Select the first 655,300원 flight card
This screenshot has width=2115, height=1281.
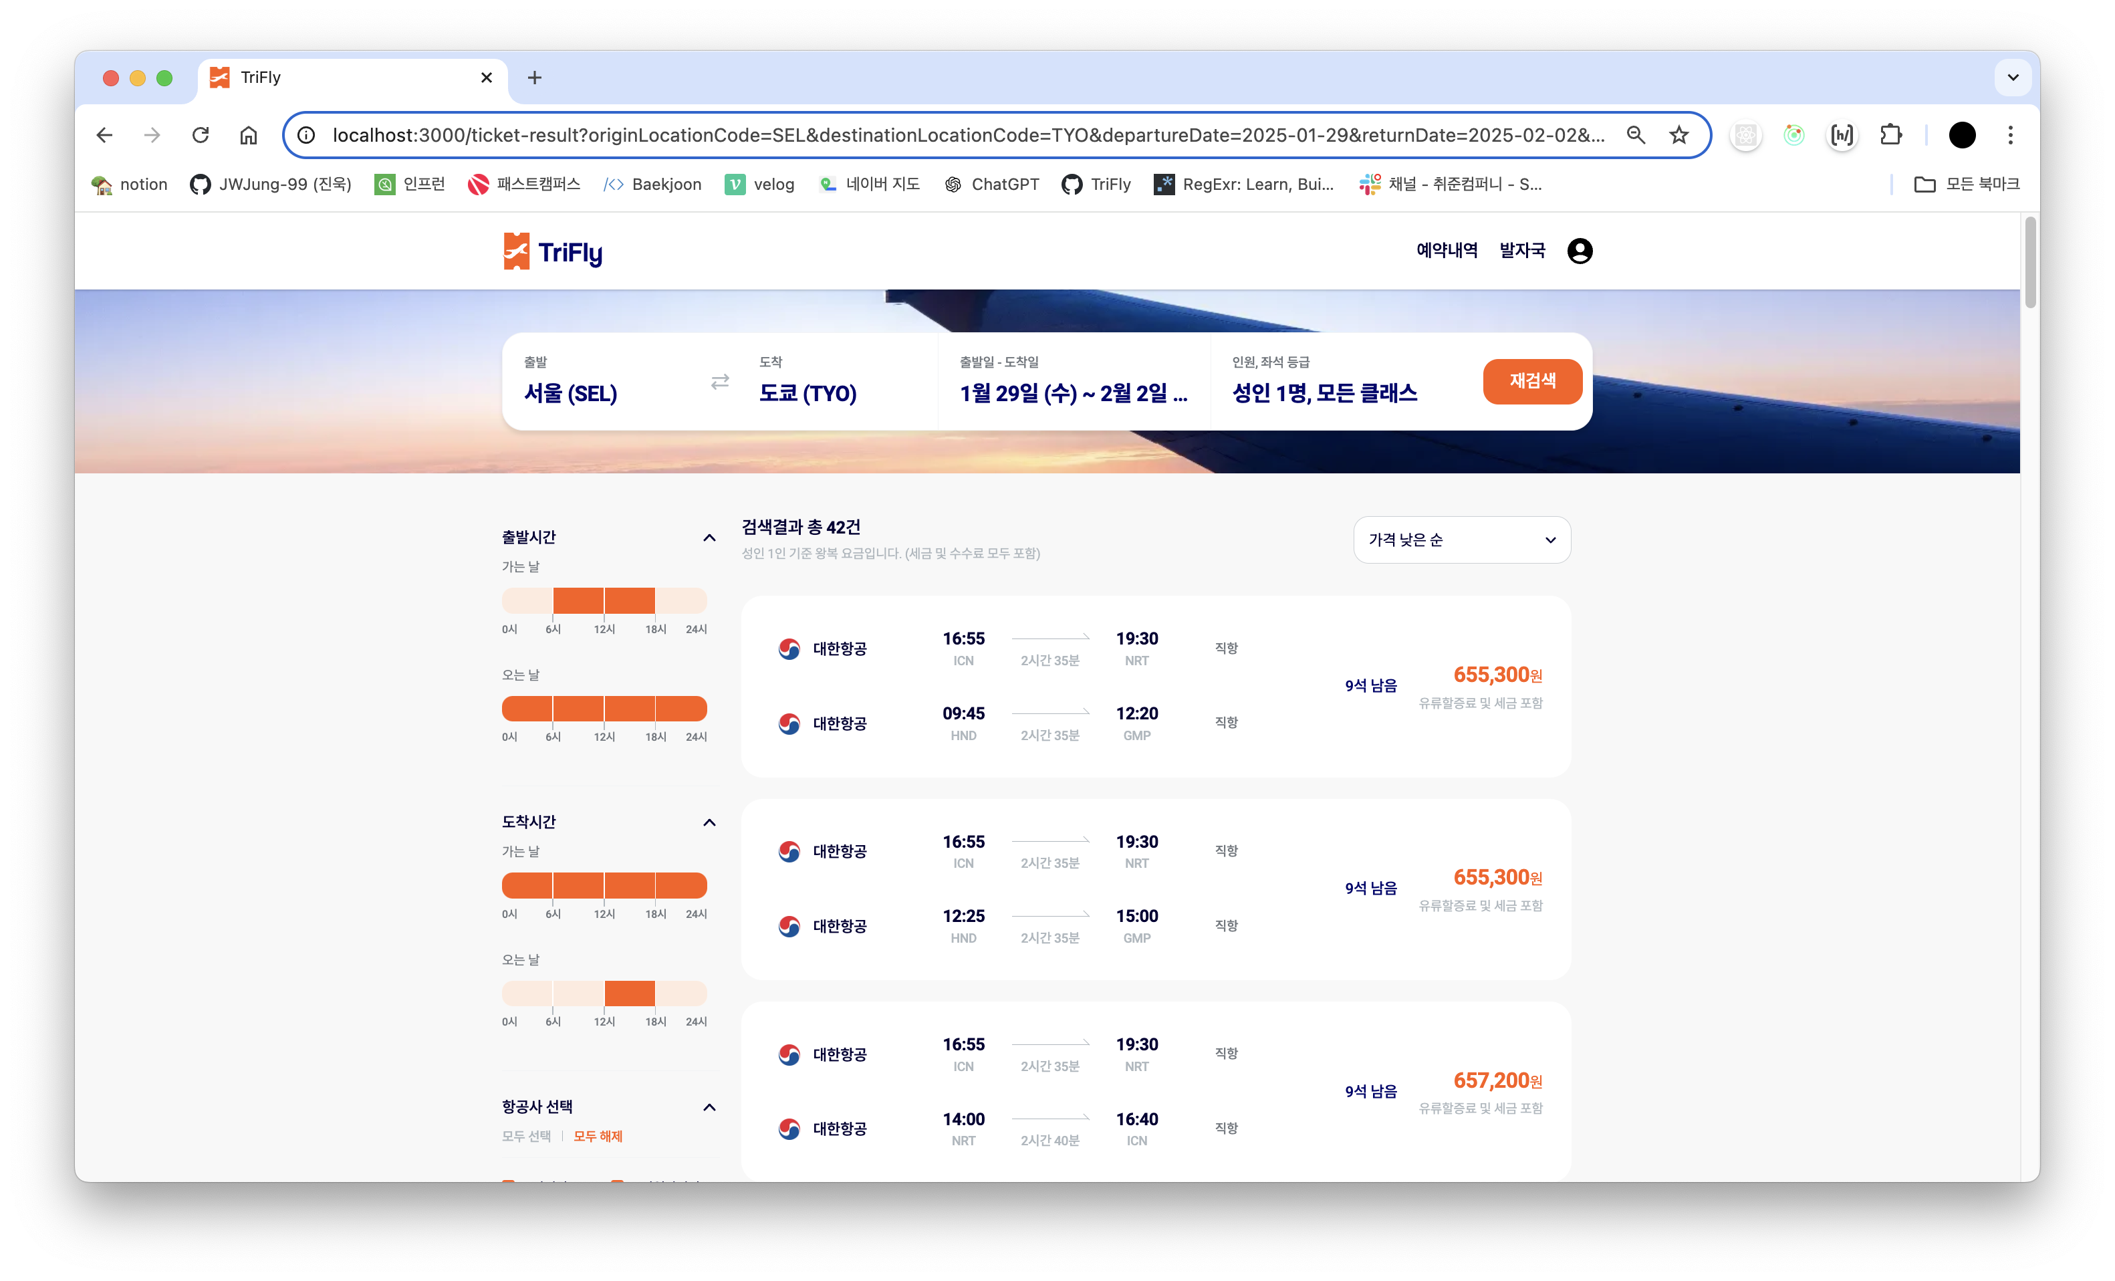(1155, 686)
